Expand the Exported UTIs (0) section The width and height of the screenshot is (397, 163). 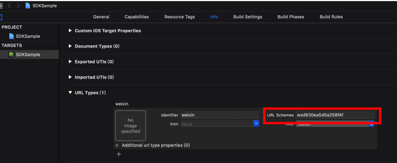tap(70, 62)
